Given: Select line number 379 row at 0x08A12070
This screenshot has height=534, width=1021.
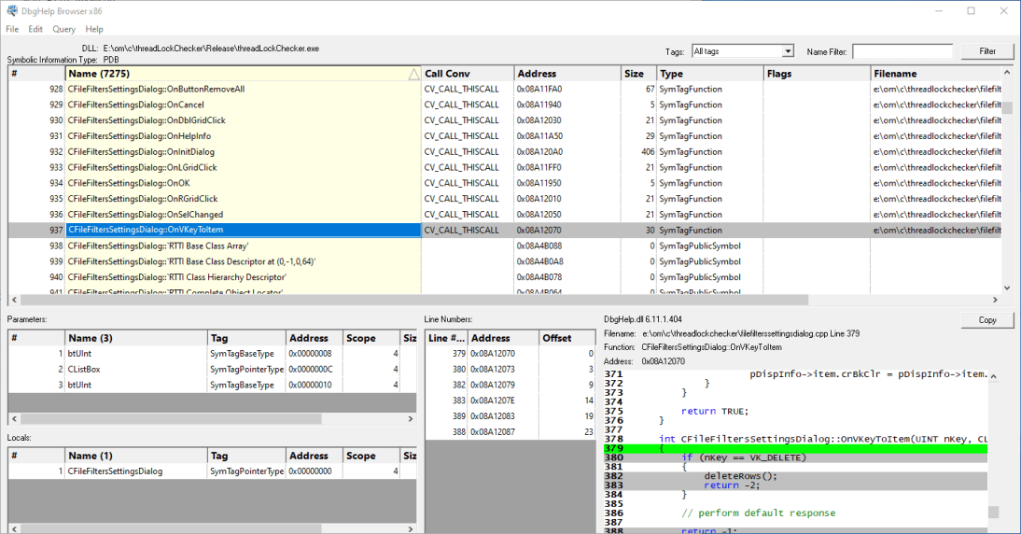Looking at the screenshot, I should pyautogui.click(x=510, y=354).
